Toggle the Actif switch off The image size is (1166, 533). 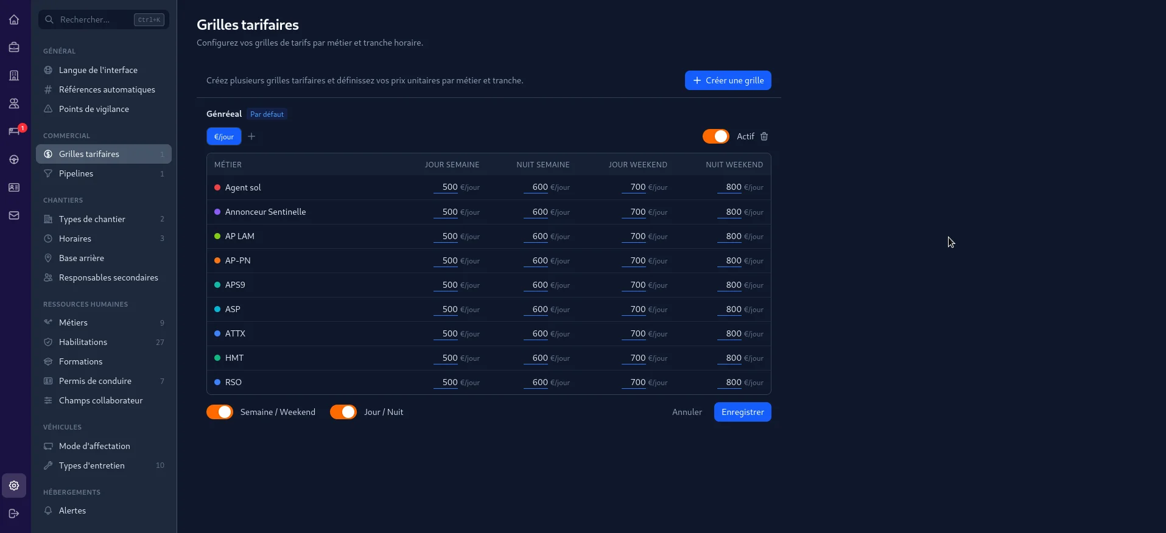coord(715,136)
